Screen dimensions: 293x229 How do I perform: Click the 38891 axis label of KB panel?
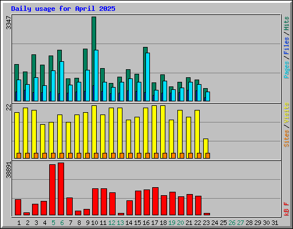pyautogui.click(x=9, y=170)
